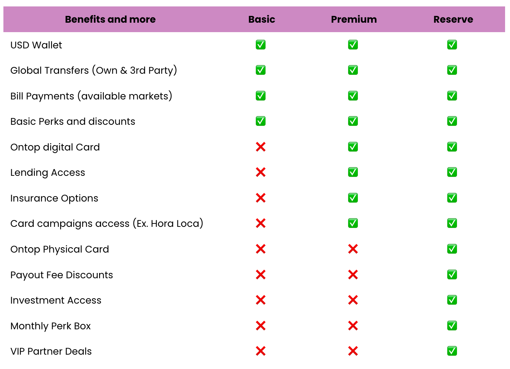The image size is (510, 369).
Task: Click the Reserve checkmark for Bill Payments
Action: pos(452,96)
